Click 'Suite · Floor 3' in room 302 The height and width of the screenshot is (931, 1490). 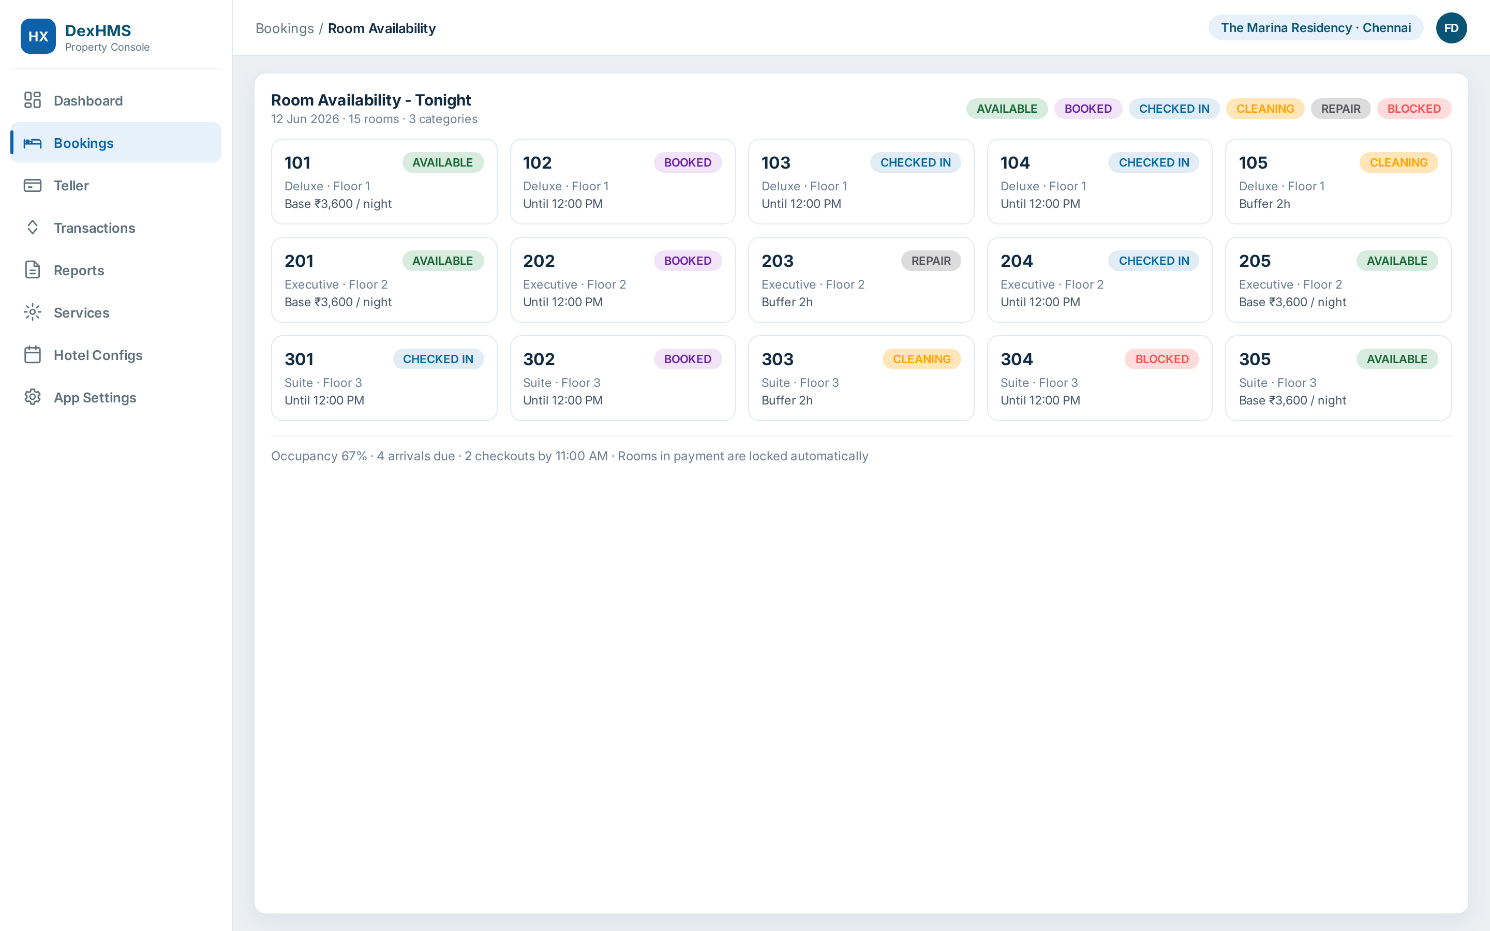(561, 383)
